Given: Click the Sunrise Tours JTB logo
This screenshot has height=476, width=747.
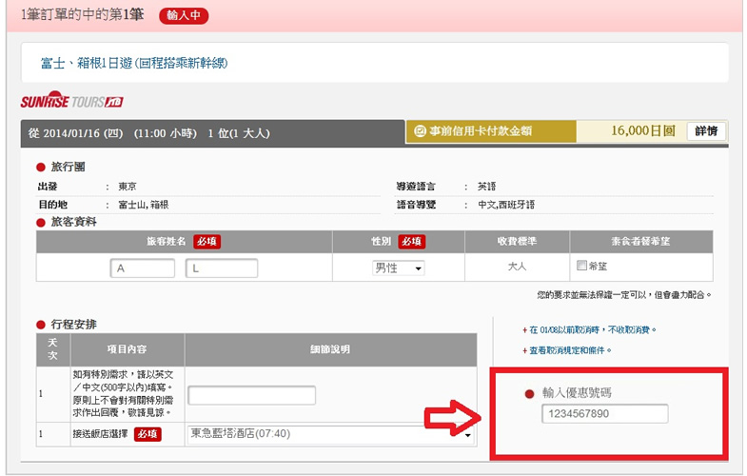Looking at the screenshot, I should pyautogui.click(x=71, y=102).
